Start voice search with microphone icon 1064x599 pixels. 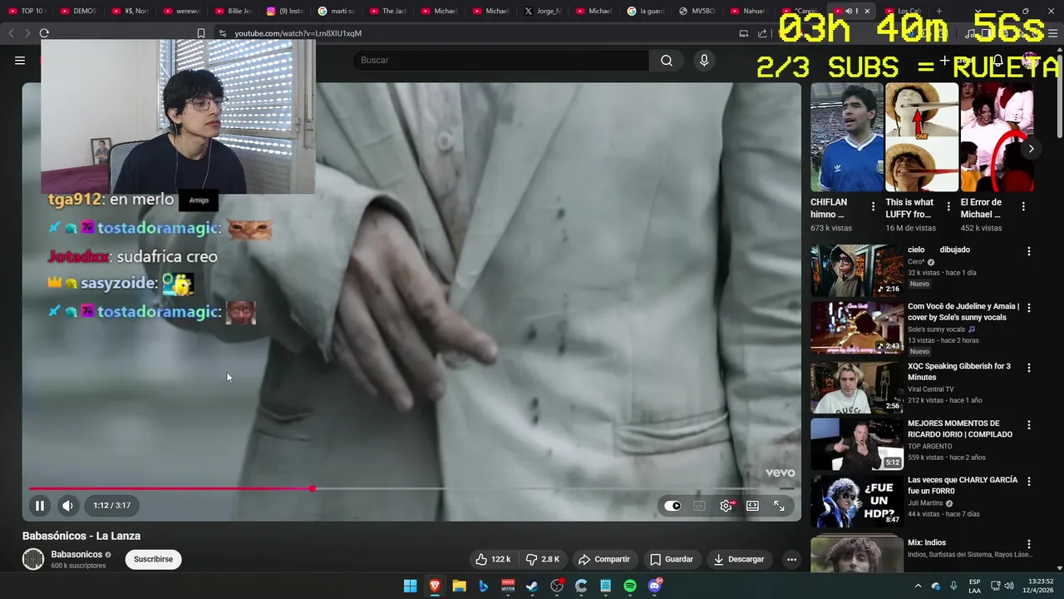click(x=704, y=60)
